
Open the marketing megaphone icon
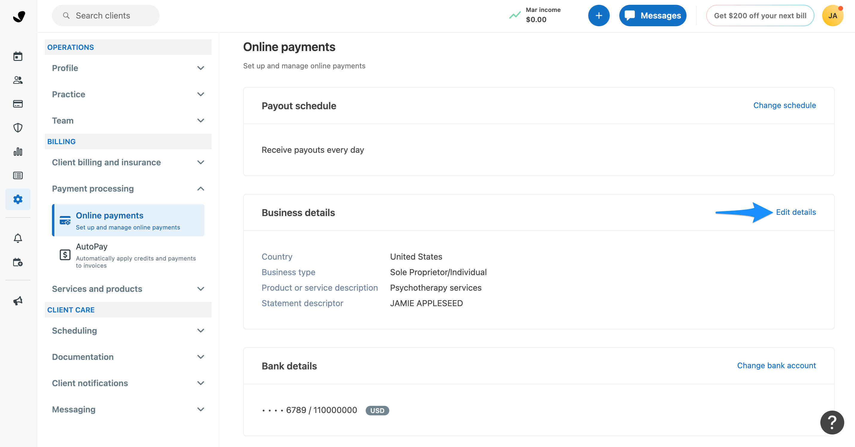click(x=18, y=301)
